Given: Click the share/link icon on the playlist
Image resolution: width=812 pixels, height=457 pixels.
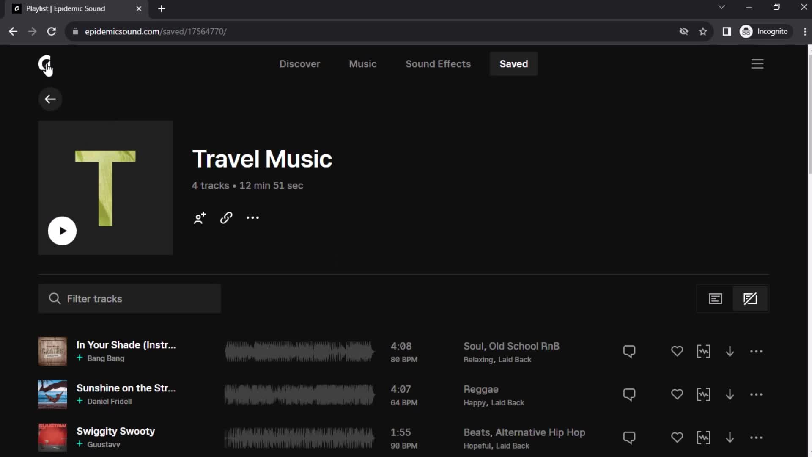Looking at the screenshot, I should pos(226,217).
